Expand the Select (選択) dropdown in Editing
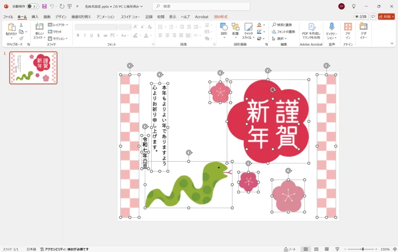Screen dimensions: 398x252 [x=280, y=38]
